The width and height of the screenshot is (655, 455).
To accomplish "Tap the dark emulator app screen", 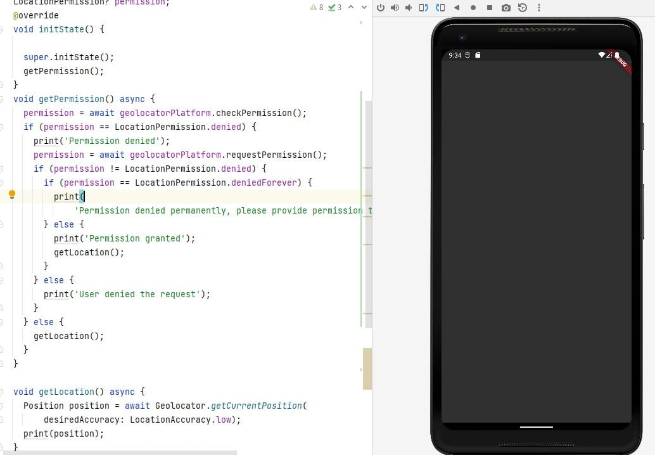I will [x=537, y=241].
